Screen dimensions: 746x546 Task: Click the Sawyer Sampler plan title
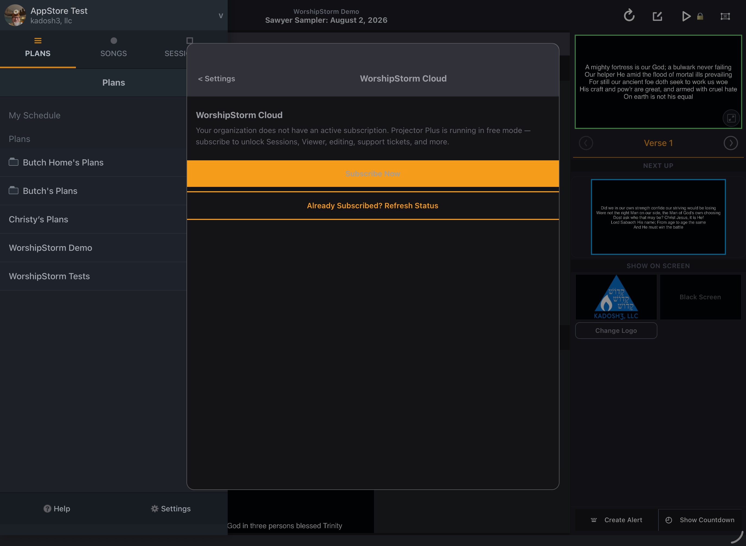tap(326, 20)
